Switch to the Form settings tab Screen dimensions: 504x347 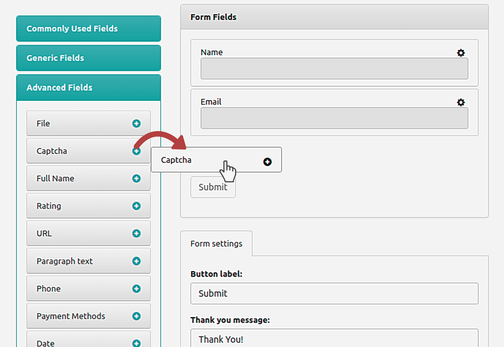click(216, 243)
